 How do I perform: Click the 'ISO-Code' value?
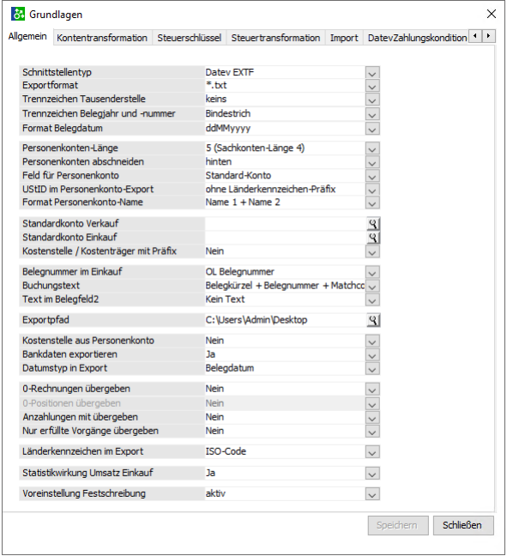pyautogui.click(x=226, y=451)
